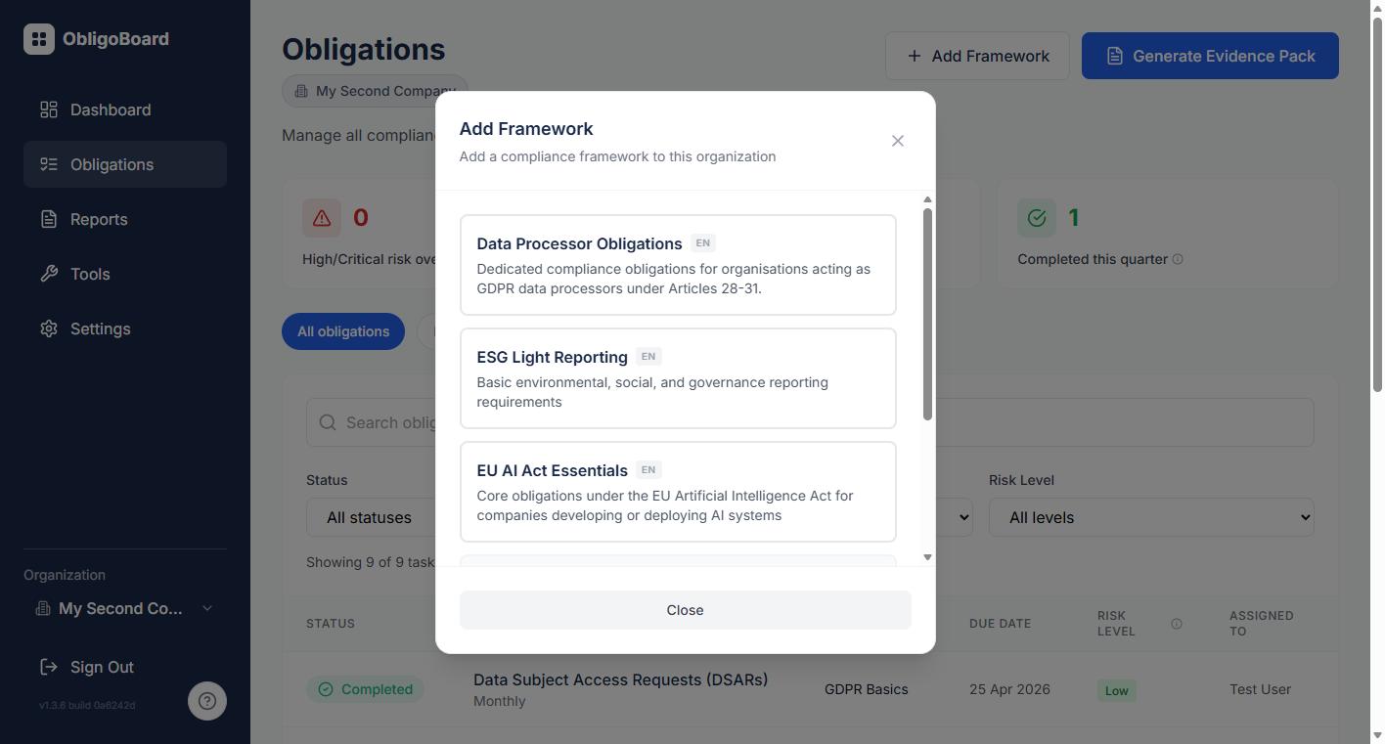Click Generate Evidence Pack button
This screenshot has width=1385, height=744.
1210,56
